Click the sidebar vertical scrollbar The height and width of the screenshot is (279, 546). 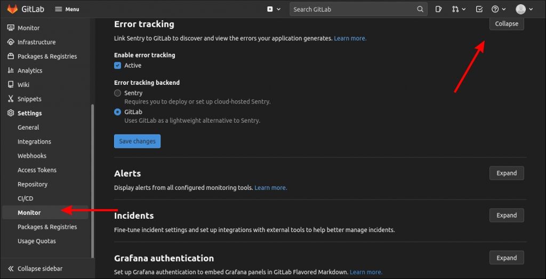[92, 181]
